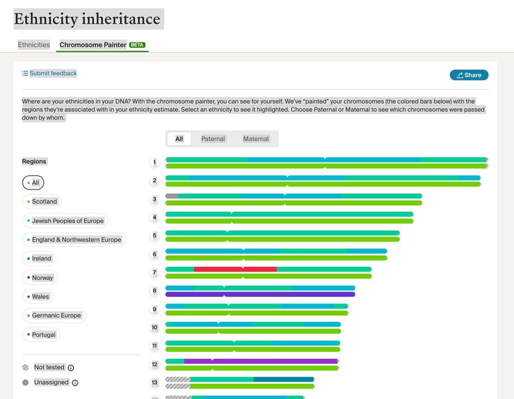The width and height of the screenshot is (514, 399).
Task: Click the green dot beside Scotland
Action: tap(29, 202)
